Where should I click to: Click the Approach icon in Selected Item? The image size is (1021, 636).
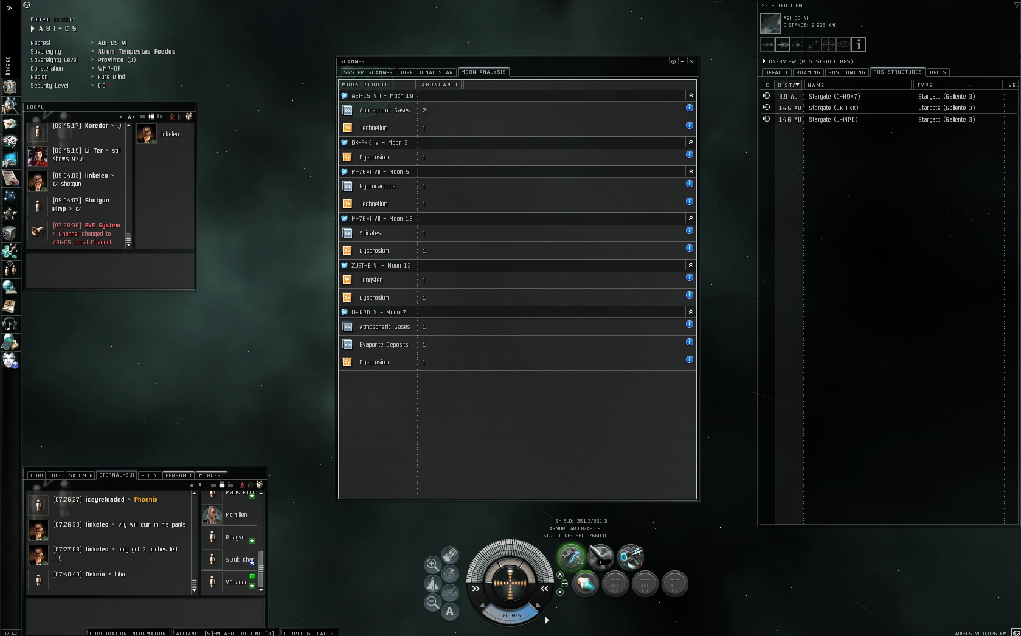tap(767, 44)
